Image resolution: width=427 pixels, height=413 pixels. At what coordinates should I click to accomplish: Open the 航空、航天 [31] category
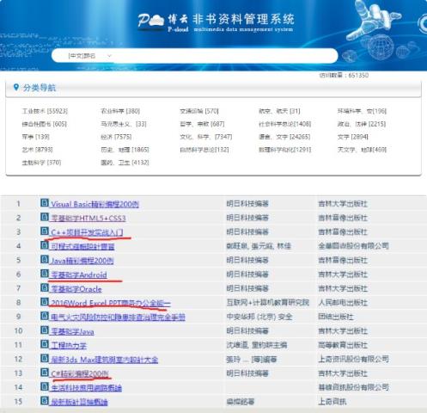click(x=279, y=111)
